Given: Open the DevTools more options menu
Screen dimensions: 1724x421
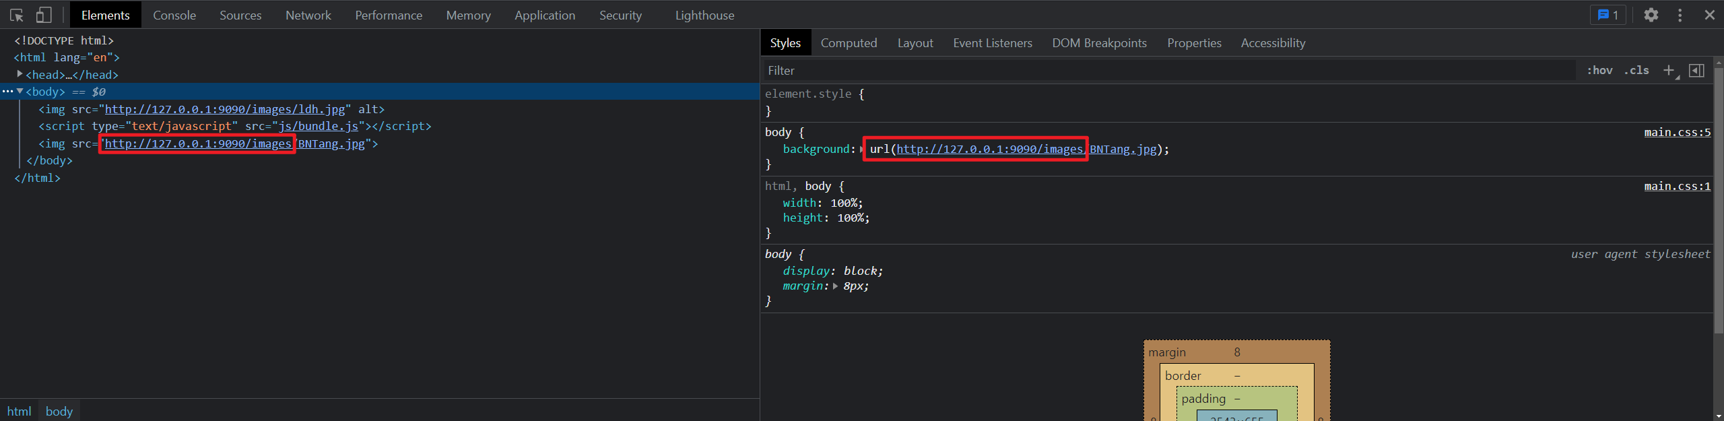Looking at the screenshot, I should tap(1680, 15).
